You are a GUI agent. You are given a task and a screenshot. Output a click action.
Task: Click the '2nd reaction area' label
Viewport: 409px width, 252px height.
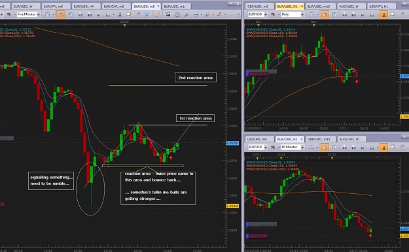point(196,77)
